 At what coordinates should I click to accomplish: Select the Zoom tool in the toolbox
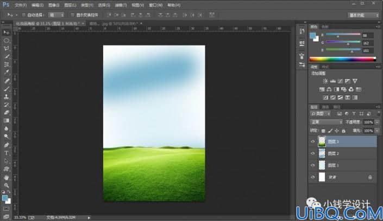coord(7,185)
